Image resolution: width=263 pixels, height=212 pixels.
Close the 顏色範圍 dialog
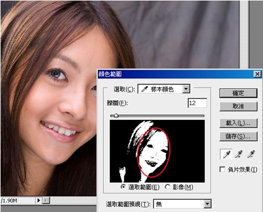(x=257, y=74)
